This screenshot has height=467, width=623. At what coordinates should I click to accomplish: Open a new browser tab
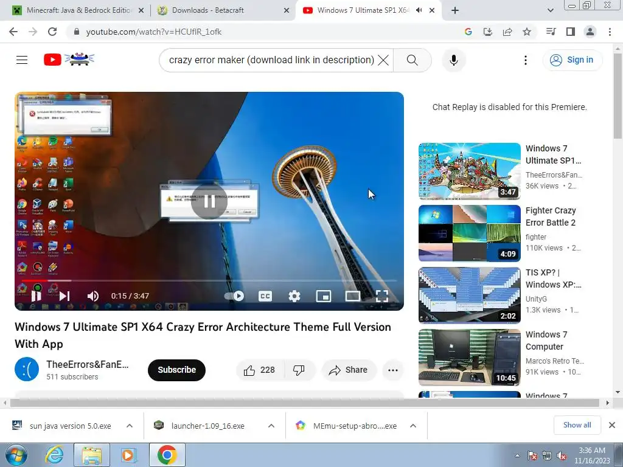click(455, 10)
